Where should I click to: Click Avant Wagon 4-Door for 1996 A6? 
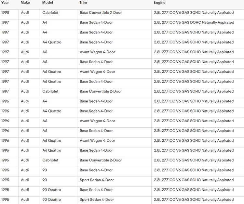point(97,121)
